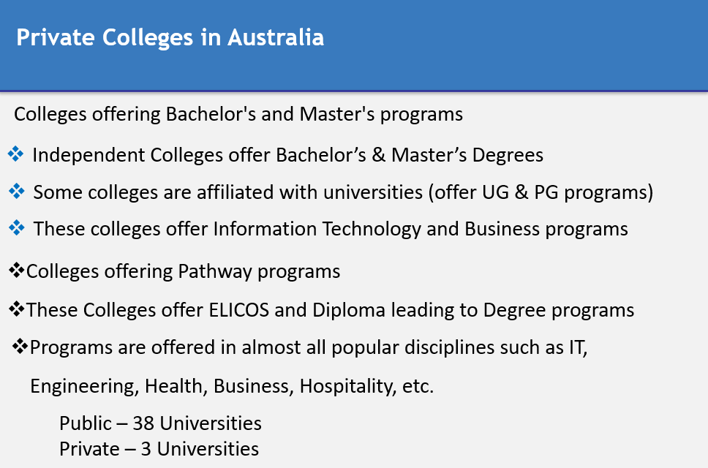Click blue bullet before Some colleges line
The height and width of the screenshot is (468, 708).
tap(17, 192)
